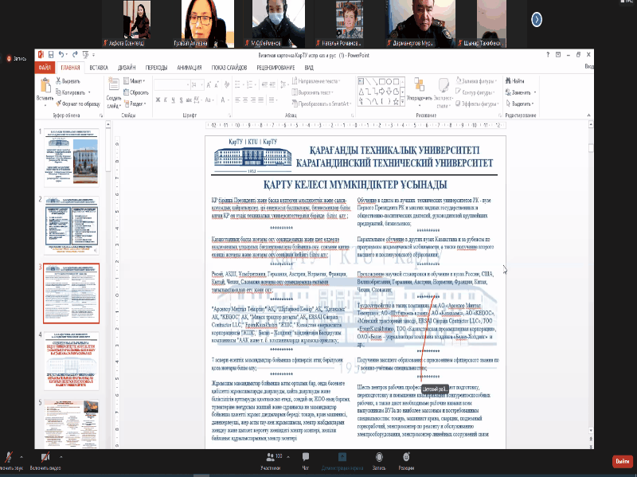Viewport: 637px width, 477px height.
Task: Open the File tab
Action: [x=44, y=68]
